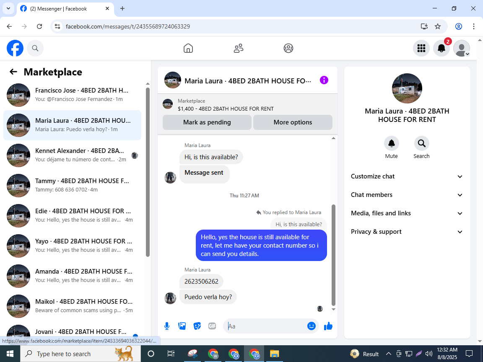Click the large listing photo in right panel
483x362 pixels.
click(407, 88)
